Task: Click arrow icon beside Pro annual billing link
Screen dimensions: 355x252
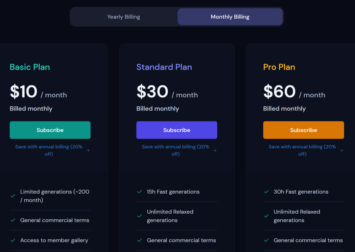Action: (342, 151)
